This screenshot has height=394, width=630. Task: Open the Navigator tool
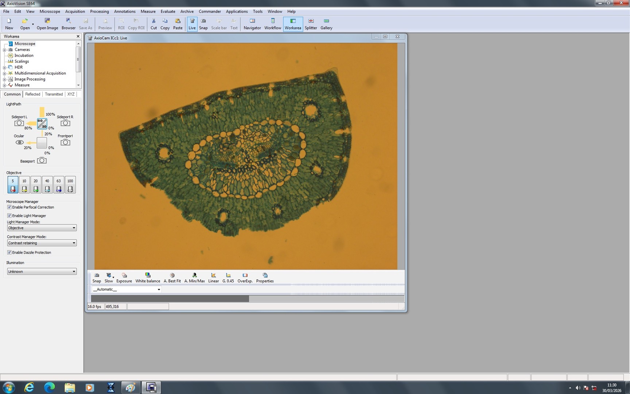[252, 24]
